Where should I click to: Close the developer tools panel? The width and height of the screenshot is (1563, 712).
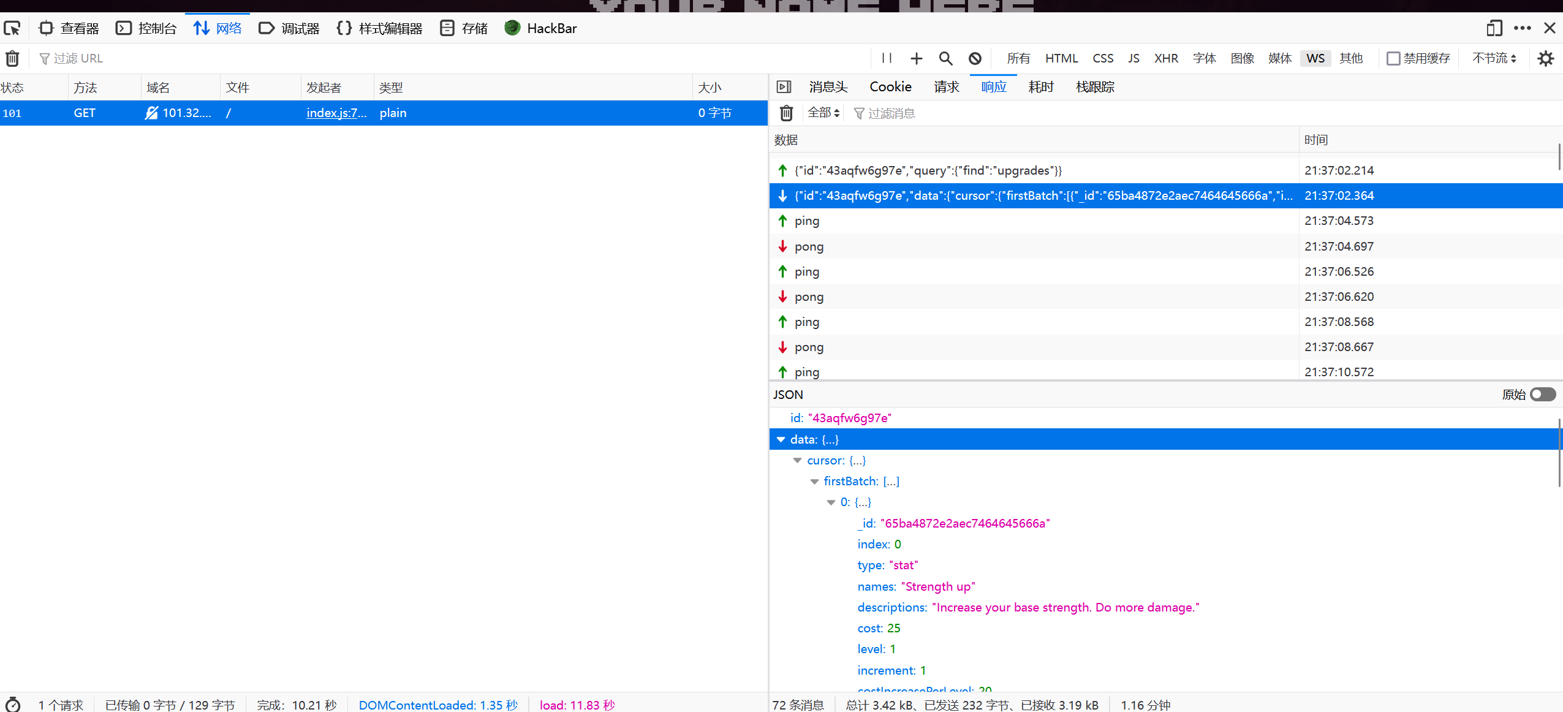click(1550, 28)
